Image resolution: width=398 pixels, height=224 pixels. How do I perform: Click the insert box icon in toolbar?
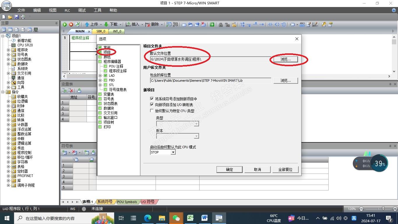coord(283,24)
